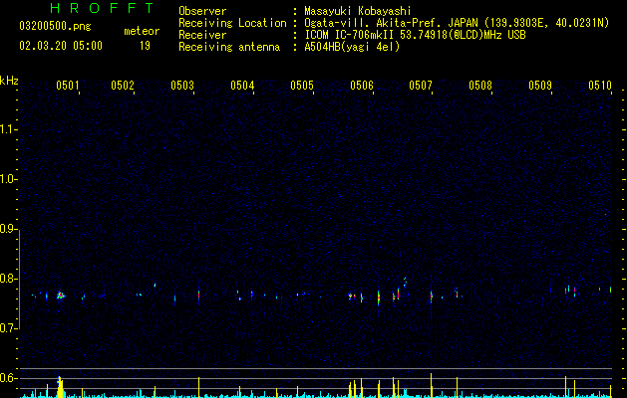Click the Receiver label
627x398 pixels.
202,35
